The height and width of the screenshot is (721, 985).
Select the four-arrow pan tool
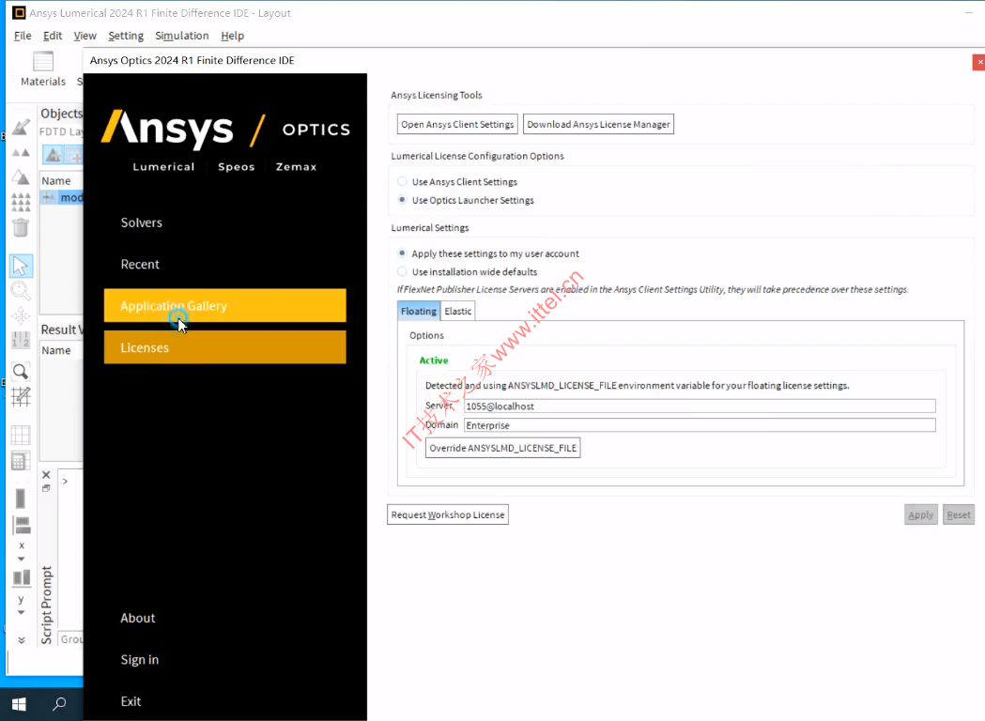pos(21,315)
